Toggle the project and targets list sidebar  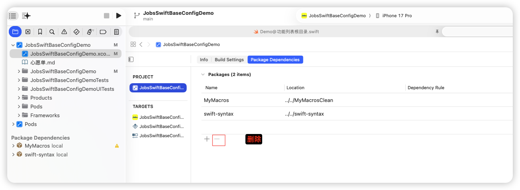[x=131, y=59]
